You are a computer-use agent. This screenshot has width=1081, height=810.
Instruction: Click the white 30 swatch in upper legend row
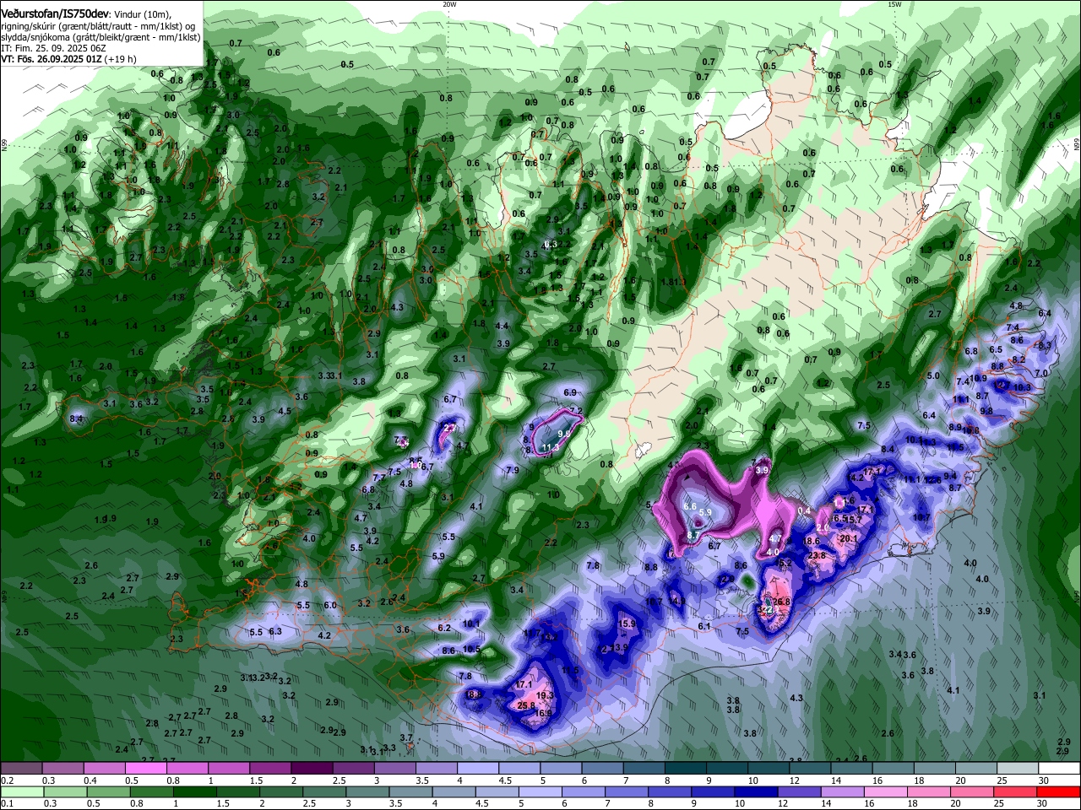tap(1060, 769)
